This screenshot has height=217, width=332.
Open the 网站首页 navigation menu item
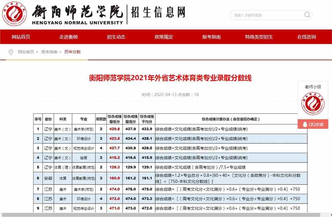pyautogui.click(x=21, y=37)
